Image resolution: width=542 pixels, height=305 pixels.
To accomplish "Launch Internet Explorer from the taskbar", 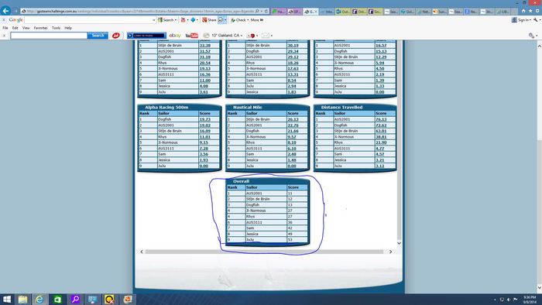I will pos(39,299).
